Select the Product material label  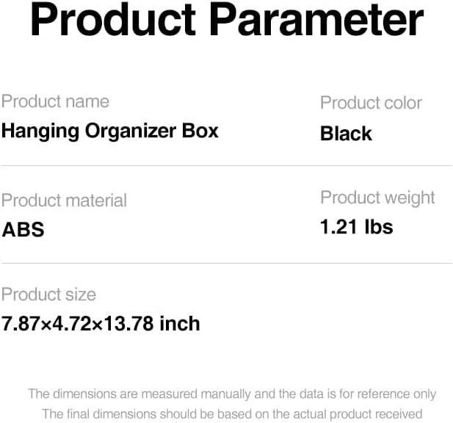64,200
